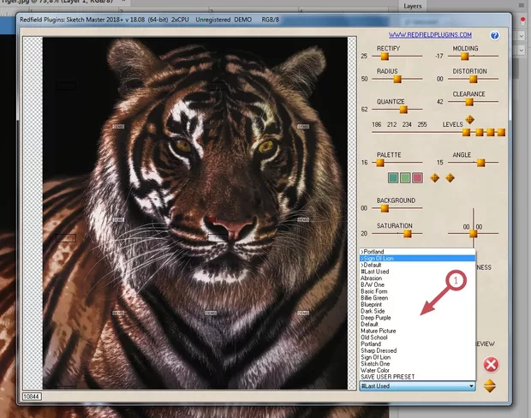Click the Saturation slider handle
Screen dimensions: 531x418
407,232
